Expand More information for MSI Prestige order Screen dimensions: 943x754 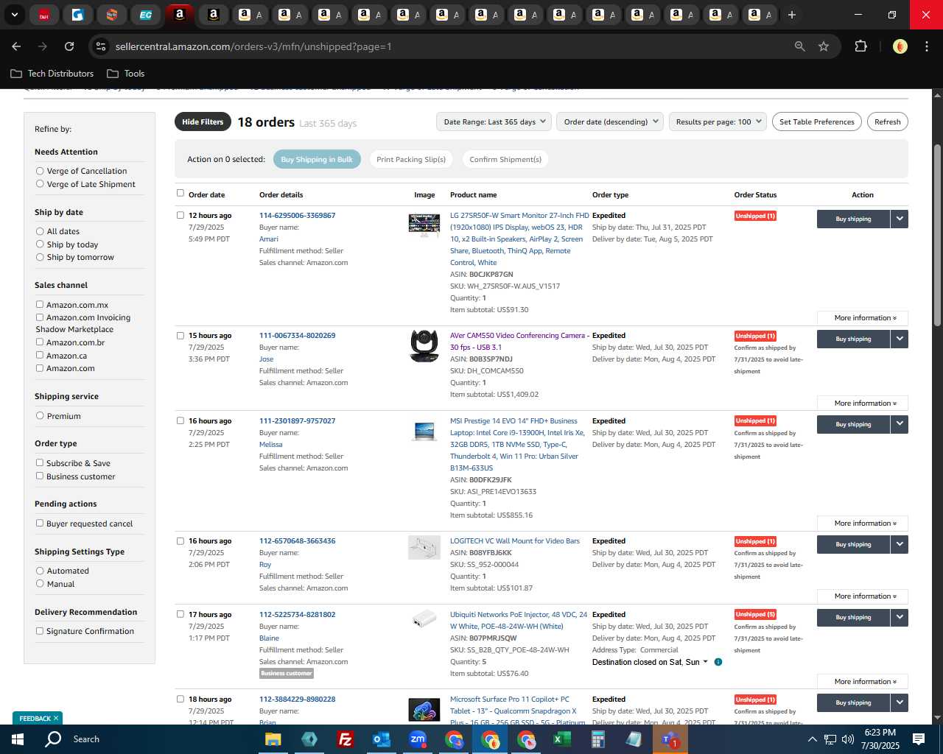(862, 524)
